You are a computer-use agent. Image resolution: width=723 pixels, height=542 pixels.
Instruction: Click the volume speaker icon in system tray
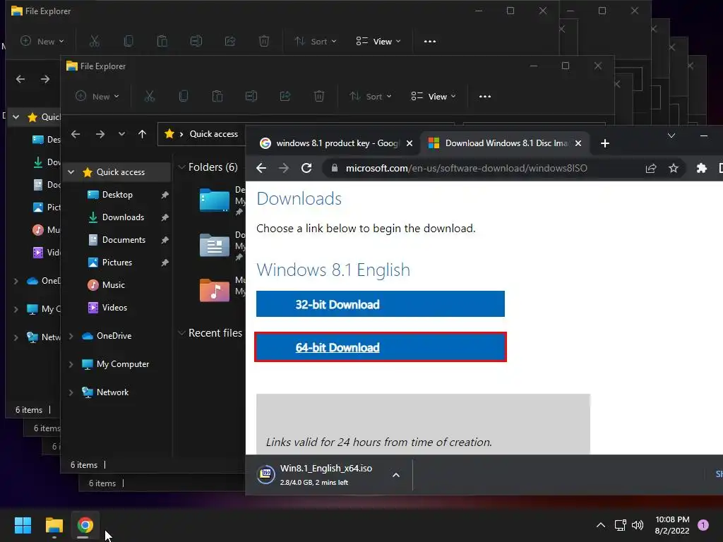click(638, 525)
